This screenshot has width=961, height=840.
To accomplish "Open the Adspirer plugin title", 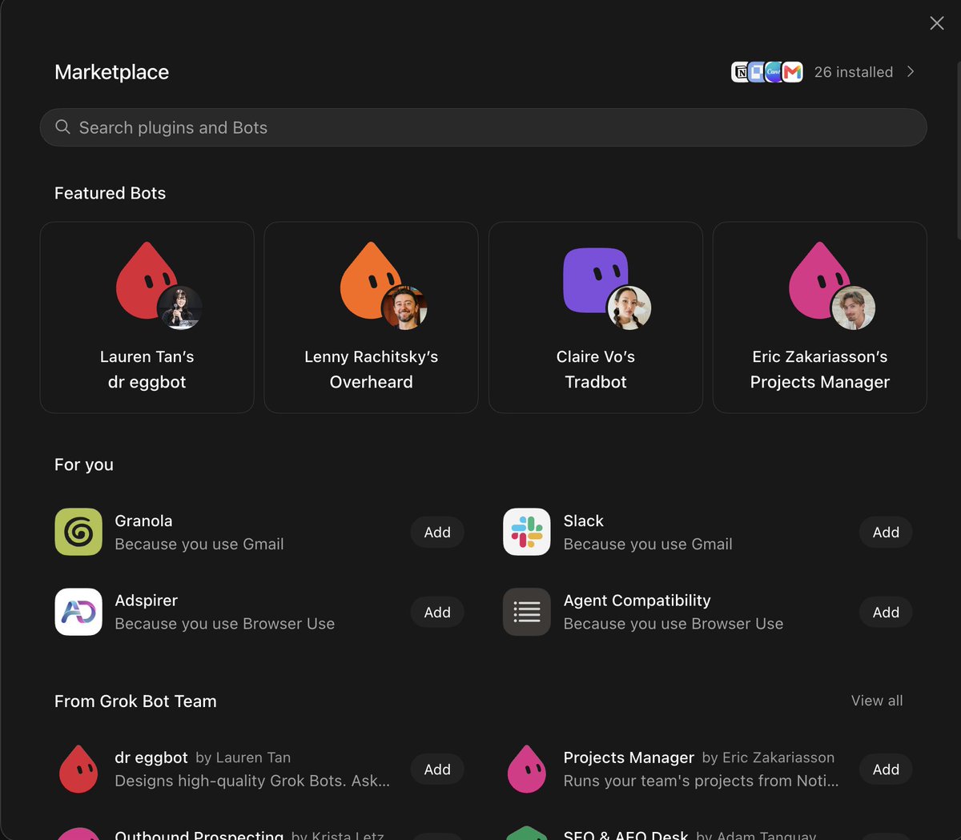I will coord(146,601).
